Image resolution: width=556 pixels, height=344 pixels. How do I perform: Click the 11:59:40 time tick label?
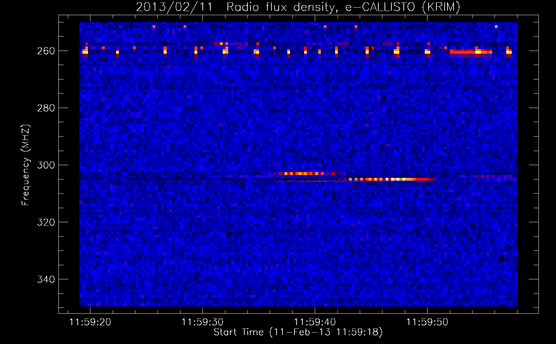pyautogui.click(x=315, y=322)
